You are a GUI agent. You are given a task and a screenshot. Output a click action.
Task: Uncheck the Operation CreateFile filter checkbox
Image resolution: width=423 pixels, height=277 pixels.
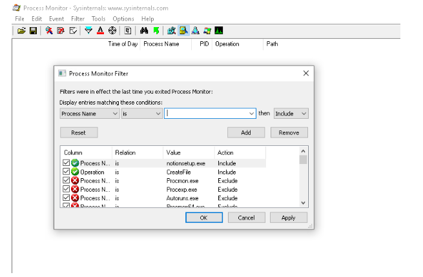point(66,172)
